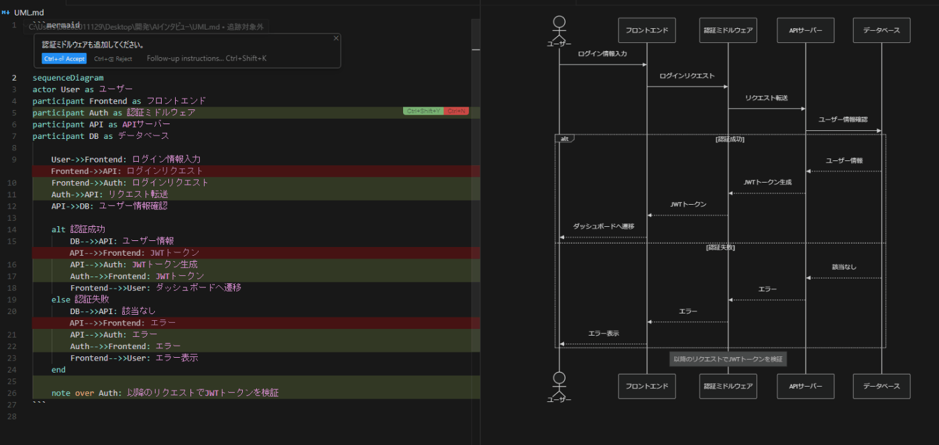Image resolution: width=939 pixels, height=445 pixels.
Task: Click the bottom データベース participant box
Action: pyautogui.click(x=881, y=386)
